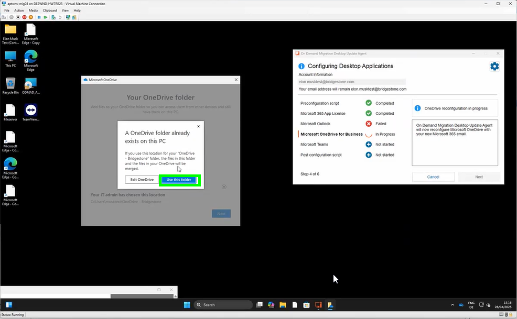Close the Microsoft OneDrive window
The width and height of the screenshot is (517, 319).
[x=236, y=80]
